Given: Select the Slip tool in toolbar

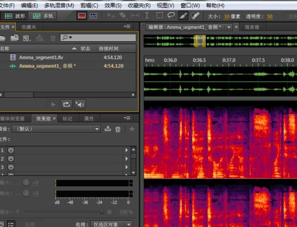Looking at the screenshot, I should (135, 15).
